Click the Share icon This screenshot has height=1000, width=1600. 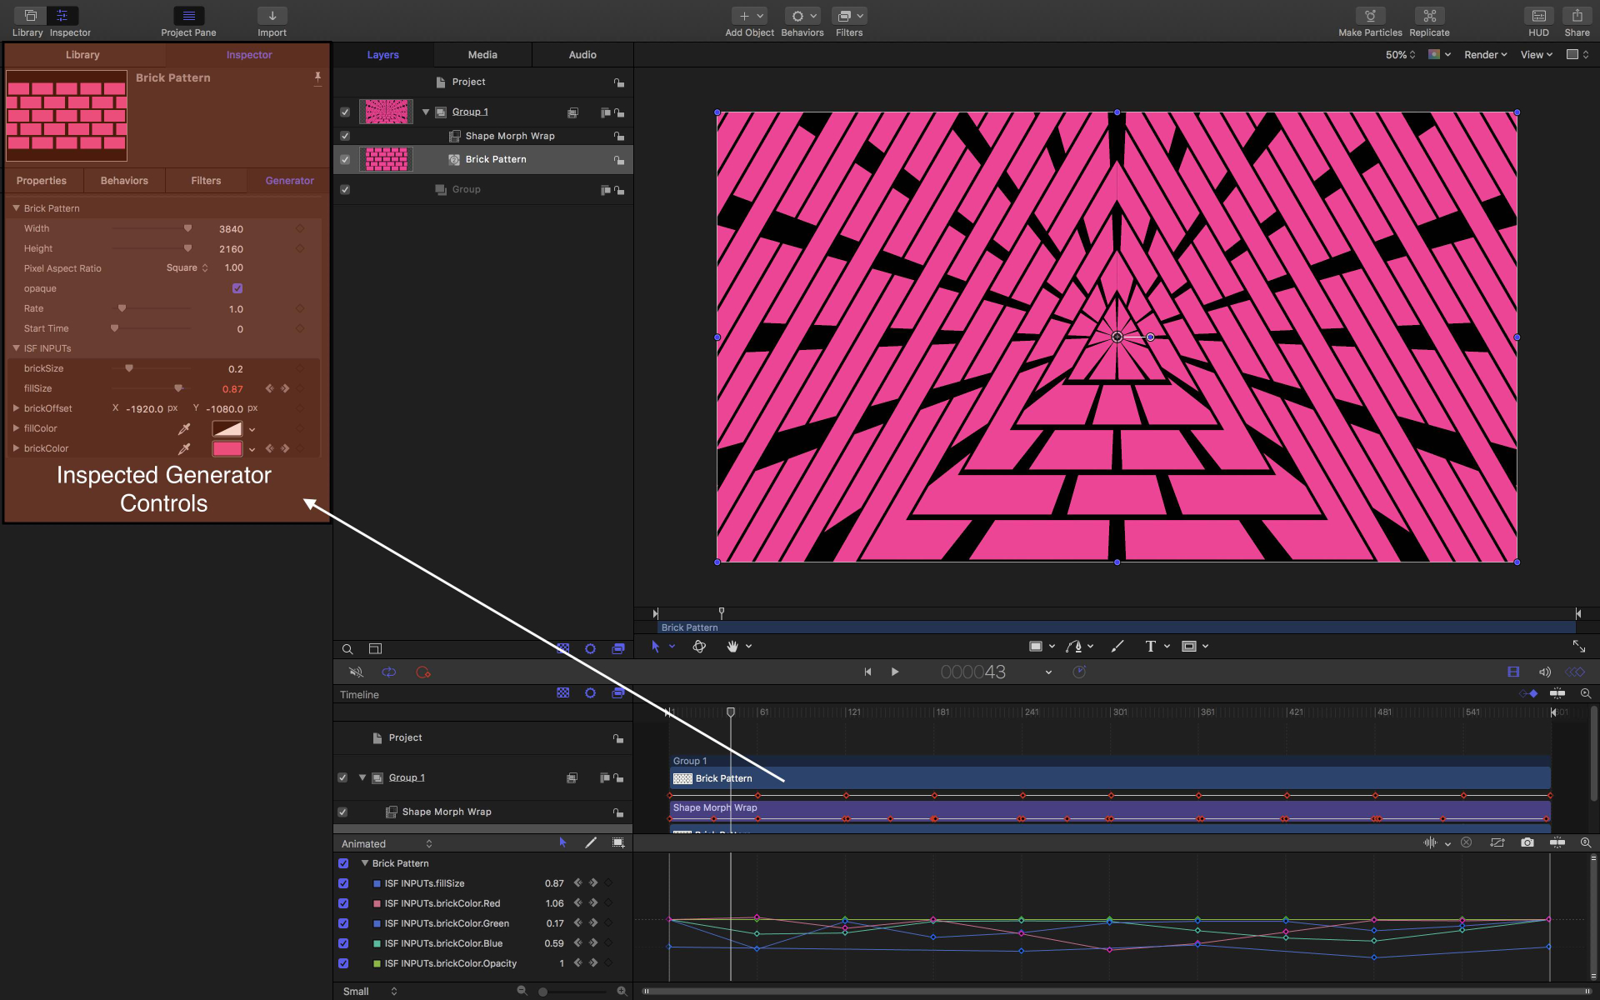click(1577, 16)
